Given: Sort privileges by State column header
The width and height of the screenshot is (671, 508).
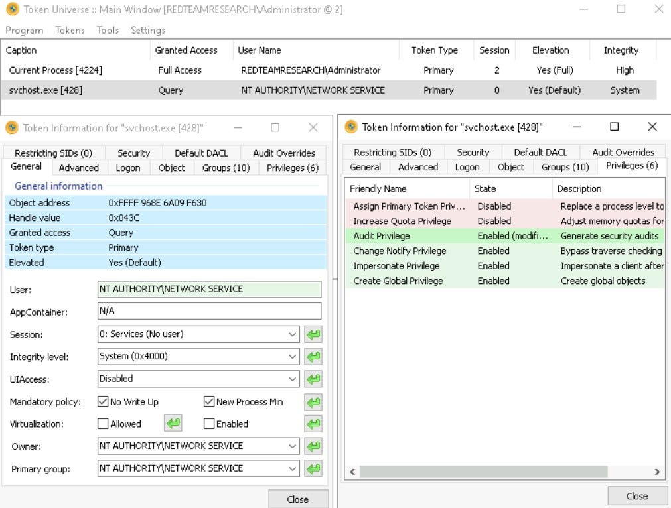Looking at the screenshot, I should [x=510, y=188].
